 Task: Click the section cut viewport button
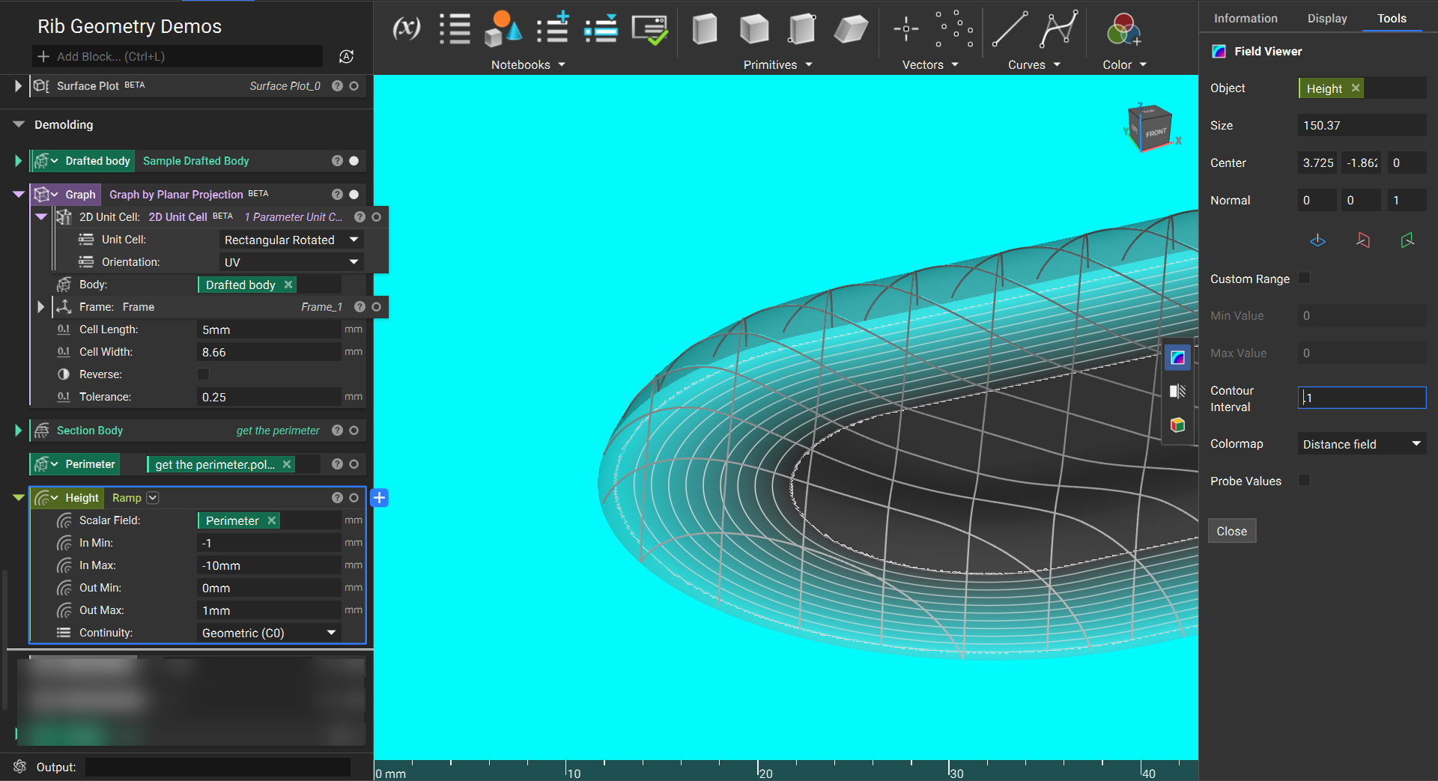tap(1177, 391)
